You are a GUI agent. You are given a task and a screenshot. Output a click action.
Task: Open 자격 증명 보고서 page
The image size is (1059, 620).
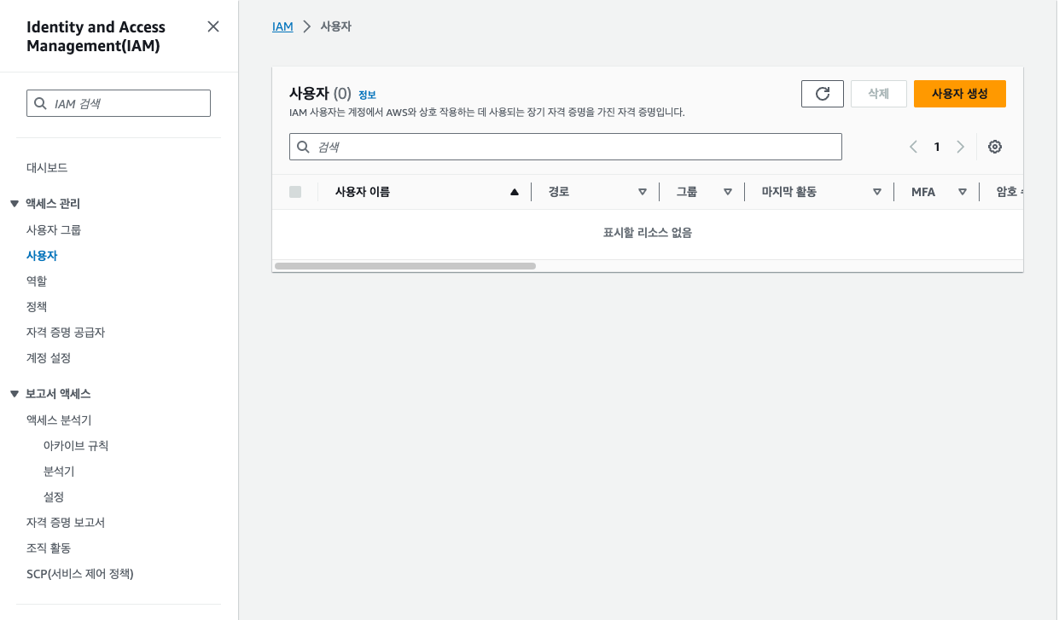(x=66, y=523)
